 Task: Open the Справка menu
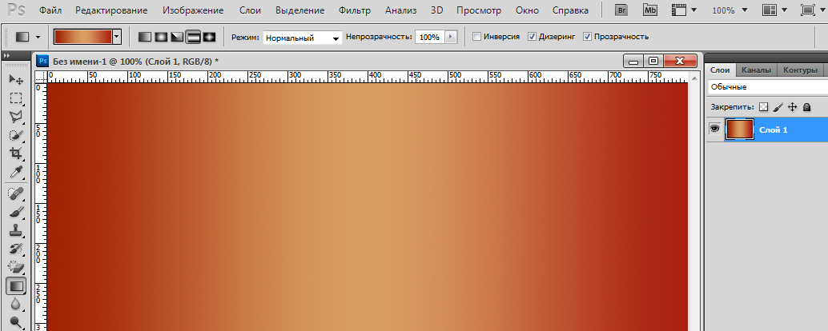570,10
